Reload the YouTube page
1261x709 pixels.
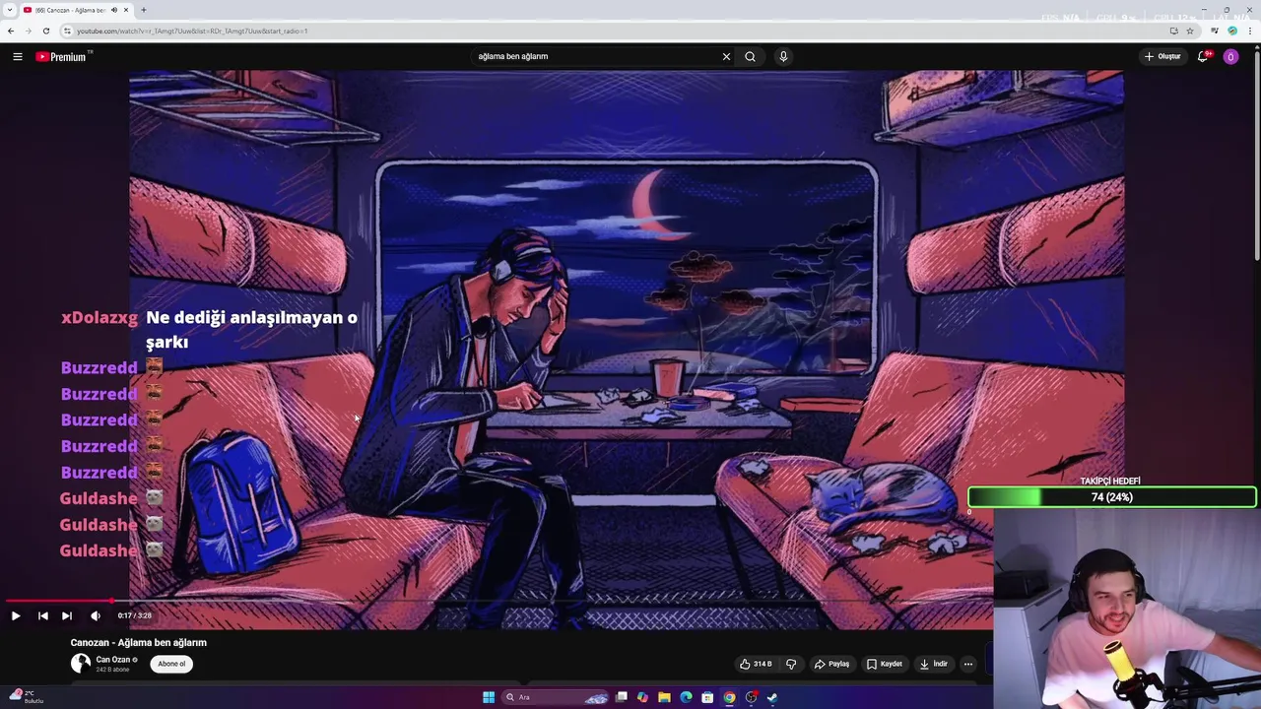tap(45, 31)
